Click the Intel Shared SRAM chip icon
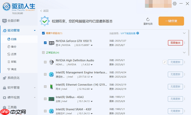The image size is (191, 115). pyautogui.click(x=51, y=111)
